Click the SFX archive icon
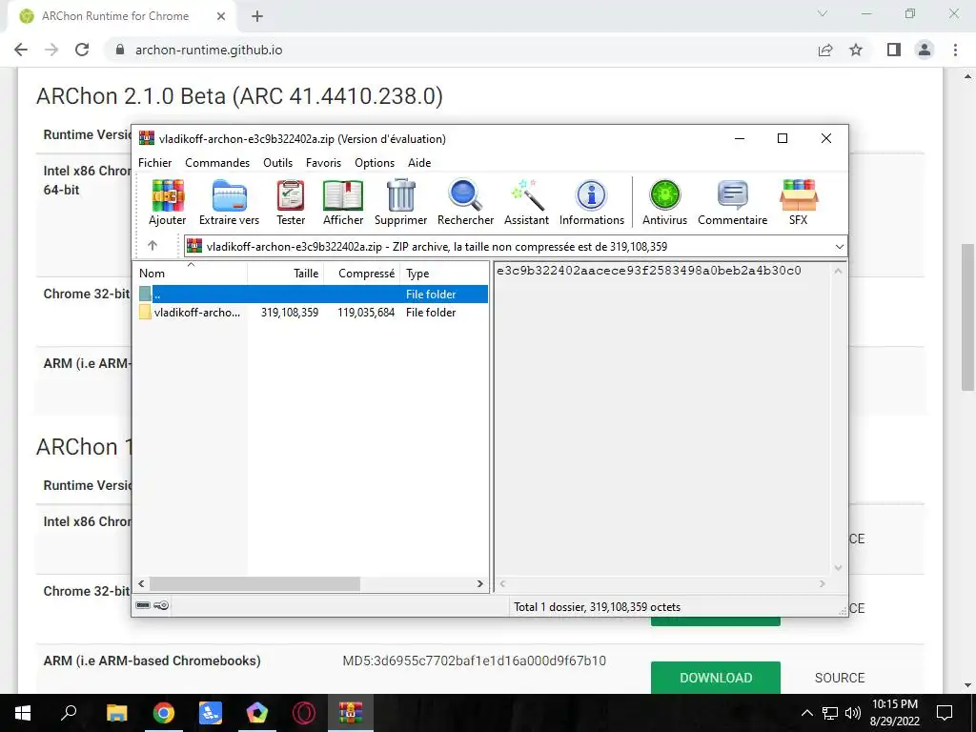The image size is (976, 732). click(799, 202)
